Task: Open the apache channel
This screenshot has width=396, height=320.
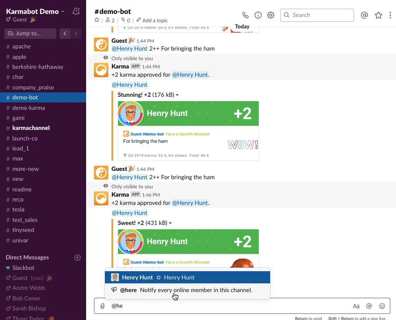Action: click(43, 47)
